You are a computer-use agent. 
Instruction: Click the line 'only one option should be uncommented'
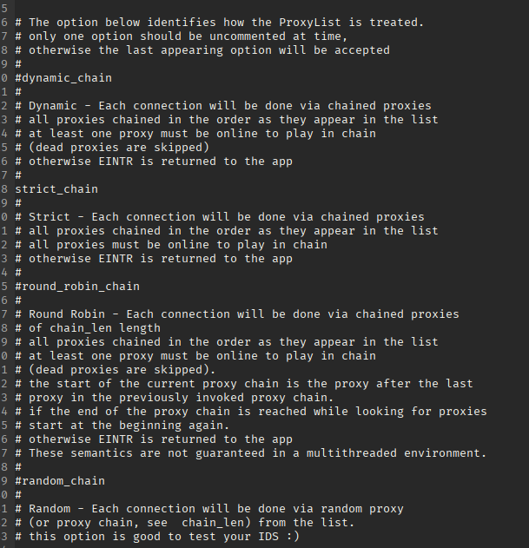point(182,36)
